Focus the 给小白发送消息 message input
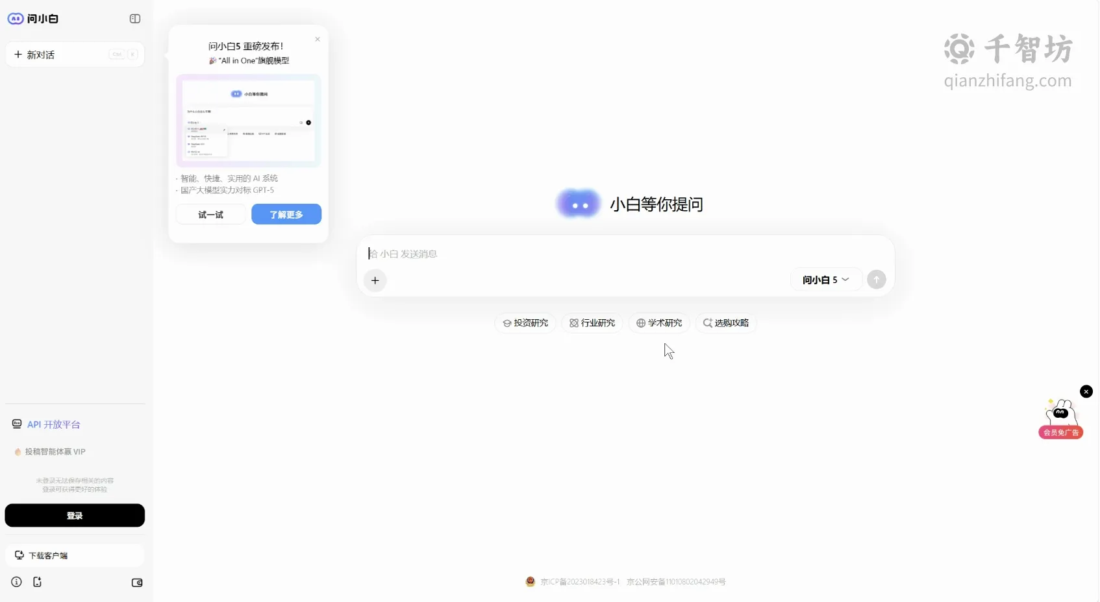The height and width of the screenshot is (602, 1100). tap(625, 254)
